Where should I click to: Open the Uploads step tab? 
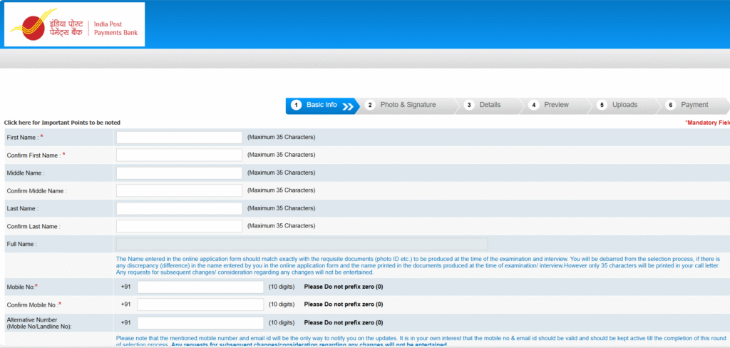click(x=624, y=105)
